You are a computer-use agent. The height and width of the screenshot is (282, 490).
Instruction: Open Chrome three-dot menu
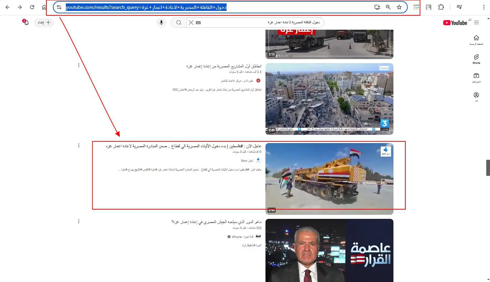point(484,7)
